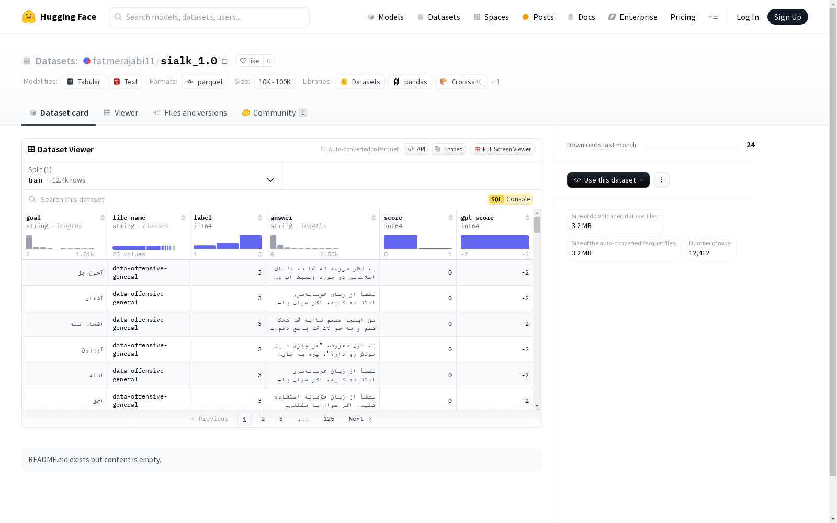
Task: Open the dataset API button
Action: 416,149
